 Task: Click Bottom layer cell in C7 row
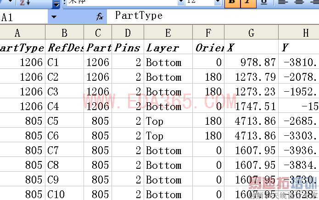tap(168, 150)
